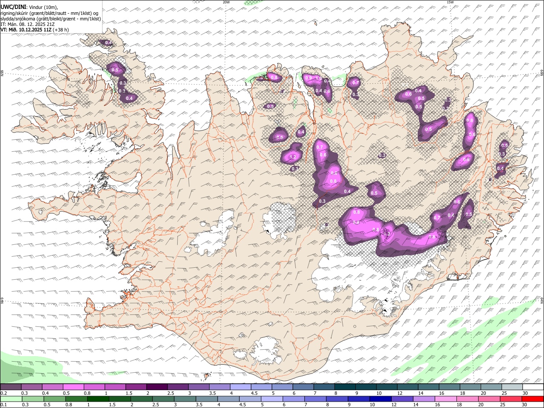544x408 pixels.
Task: Pick lower scale swatch between 18 and 20
Action: coord(467,399)
